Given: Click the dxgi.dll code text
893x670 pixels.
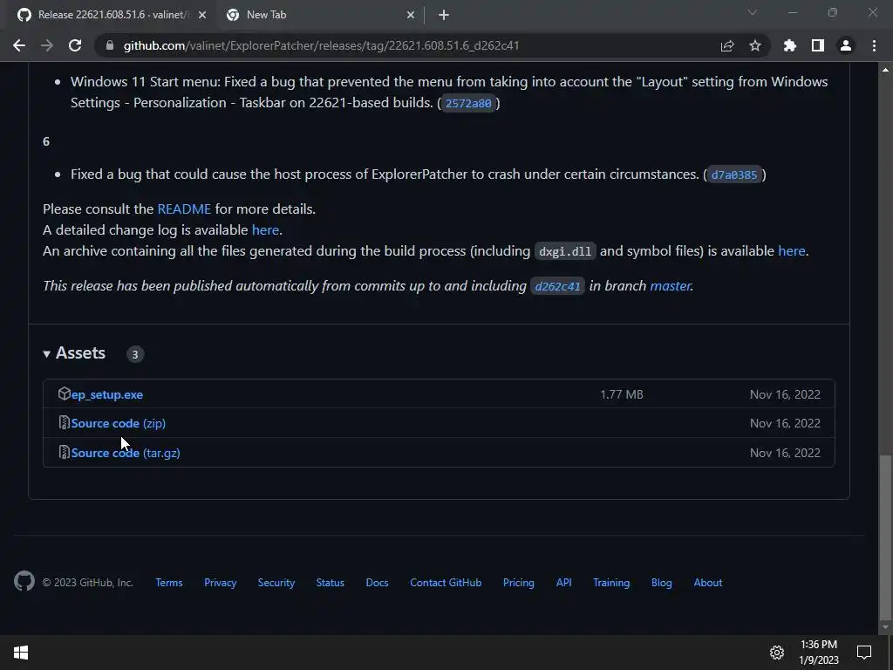Looking at the screenshot, I should [x=565, y=252].
